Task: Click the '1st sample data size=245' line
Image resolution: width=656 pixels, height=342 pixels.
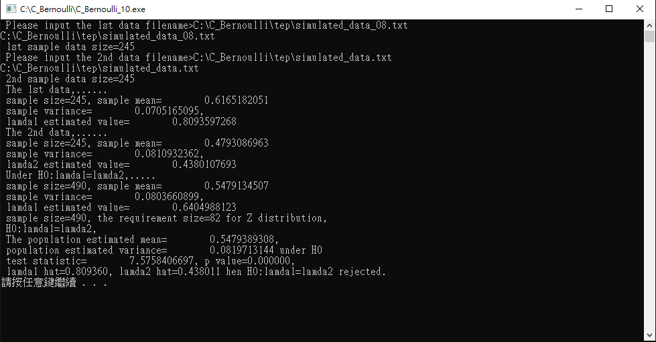Action: pyautogui.click(x=70, y=47)
